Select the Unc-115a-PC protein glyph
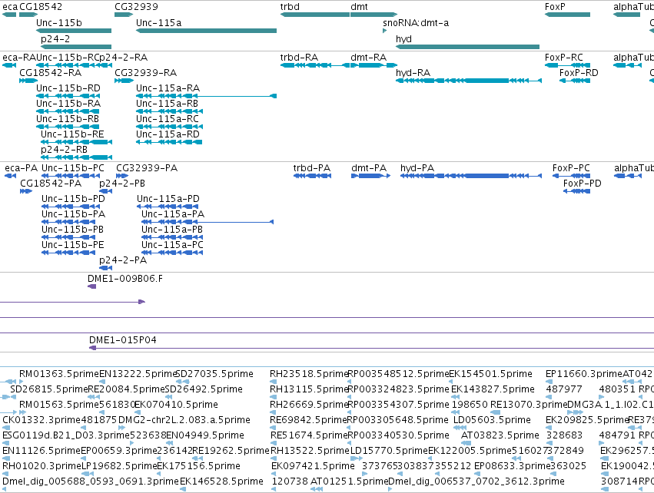 pos(172,253)
